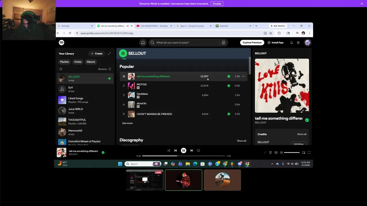
Task: Pause playback in the bottom player
Action: point(183,150)
